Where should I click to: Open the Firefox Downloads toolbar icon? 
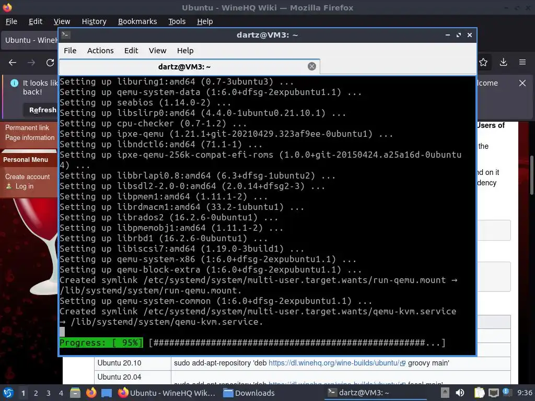tap(503, 62)
